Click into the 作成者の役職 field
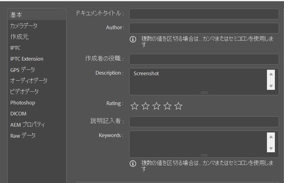The image size is (284, 183). 204,59
